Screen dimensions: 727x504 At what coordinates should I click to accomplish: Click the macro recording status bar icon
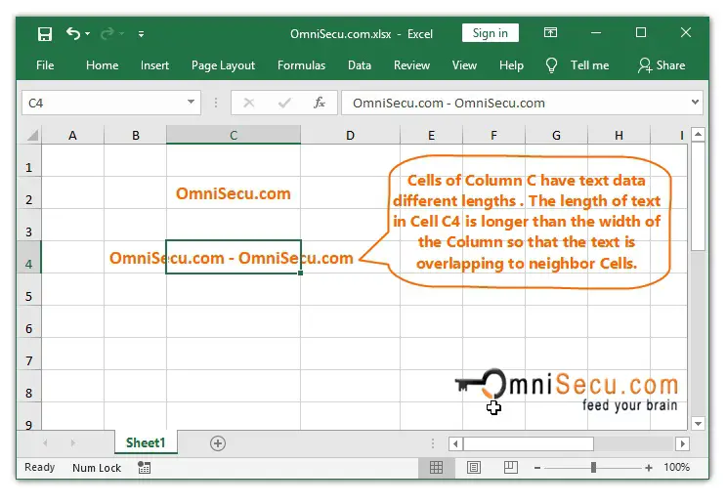click(x=145, y=467)
